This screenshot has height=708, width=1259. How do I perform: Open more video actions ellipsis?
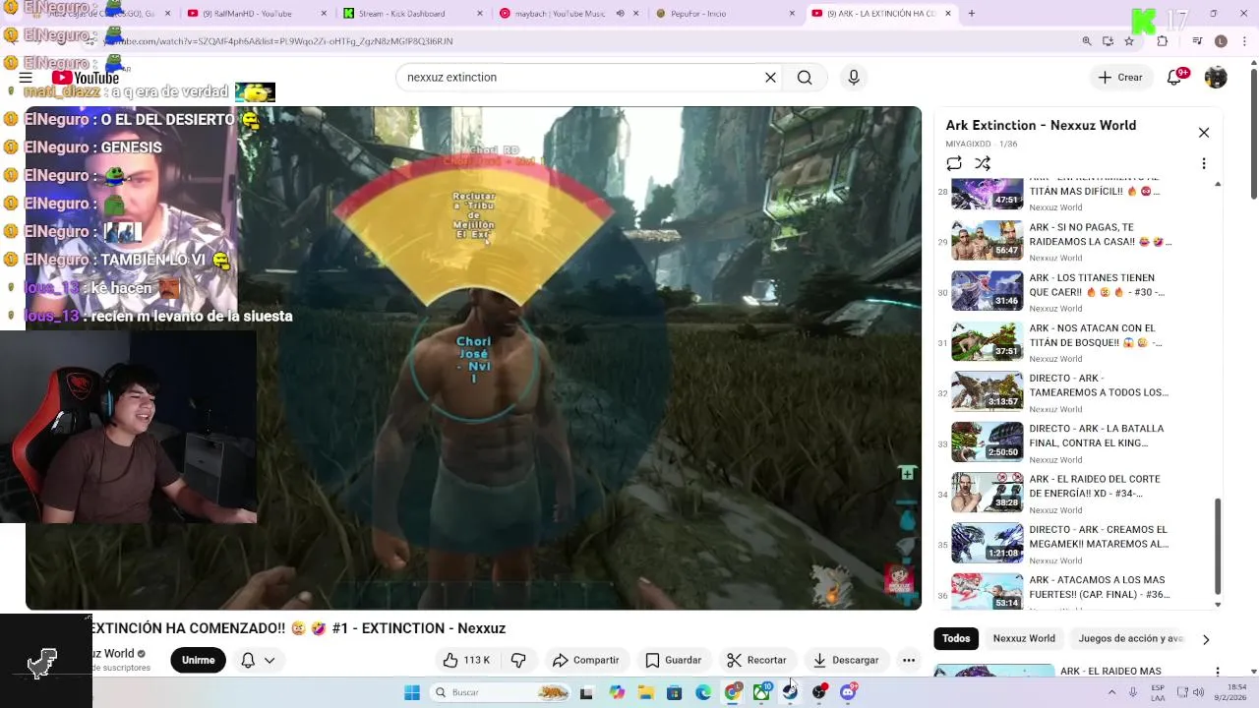point(909,660)
